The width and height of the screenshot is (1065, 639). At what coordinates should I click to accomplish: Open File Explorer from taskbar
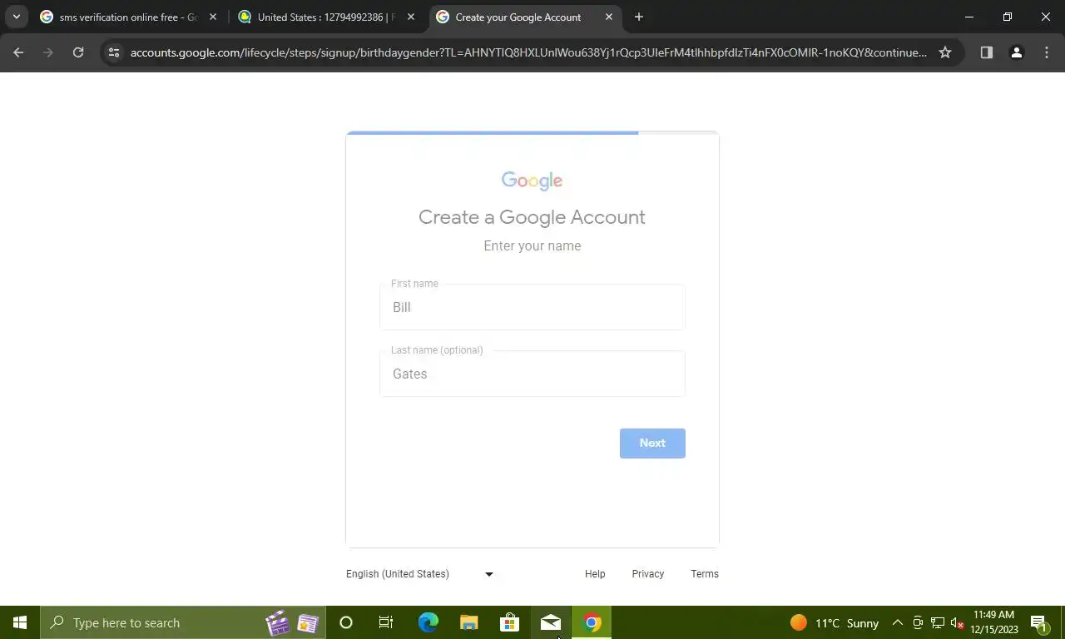469,622
